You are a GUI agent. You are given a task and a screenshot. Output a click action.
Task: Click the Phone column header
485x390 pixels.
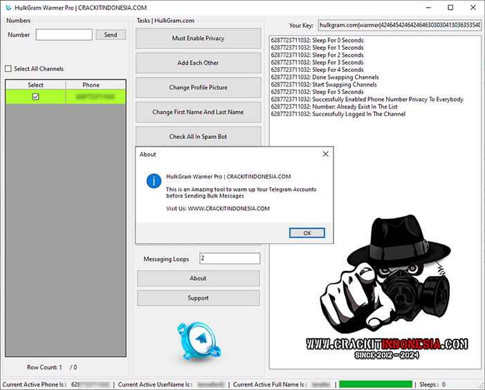(91, 85)
